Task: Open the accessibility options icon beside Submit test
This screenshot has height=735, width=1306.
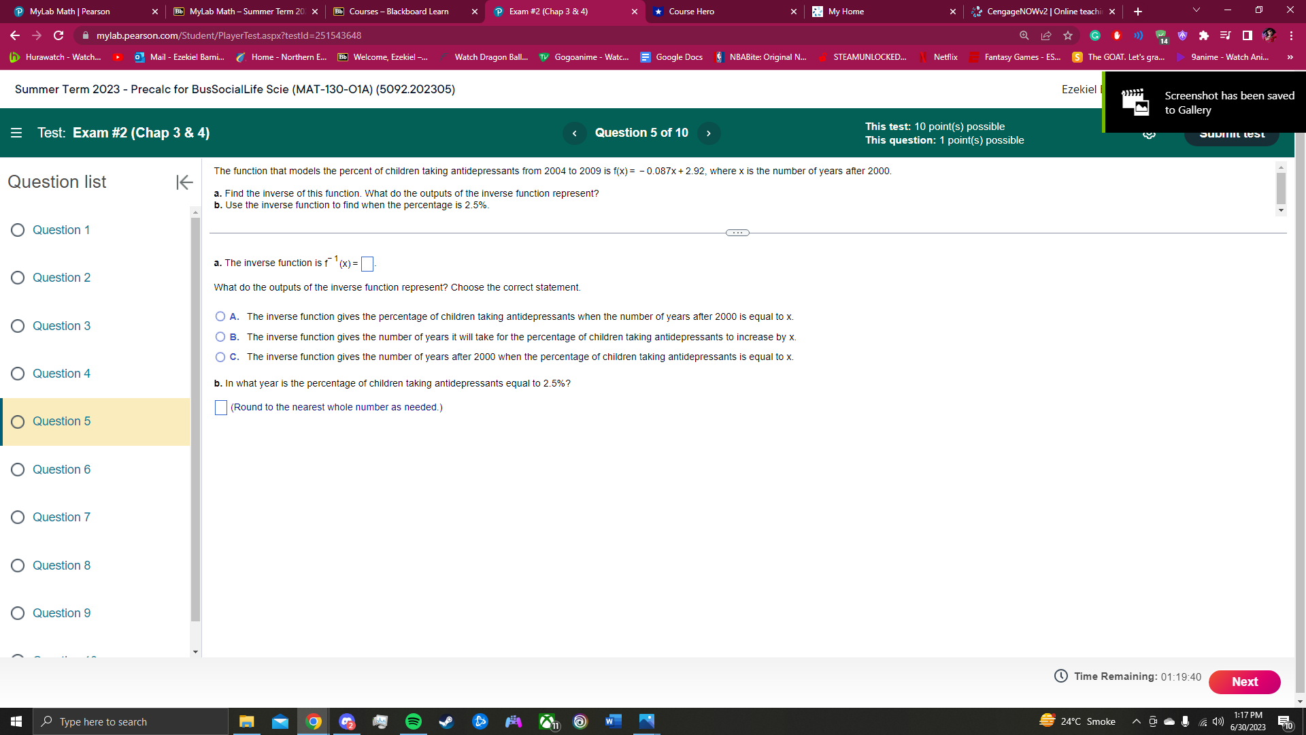Action: (x=1150, y=133)
